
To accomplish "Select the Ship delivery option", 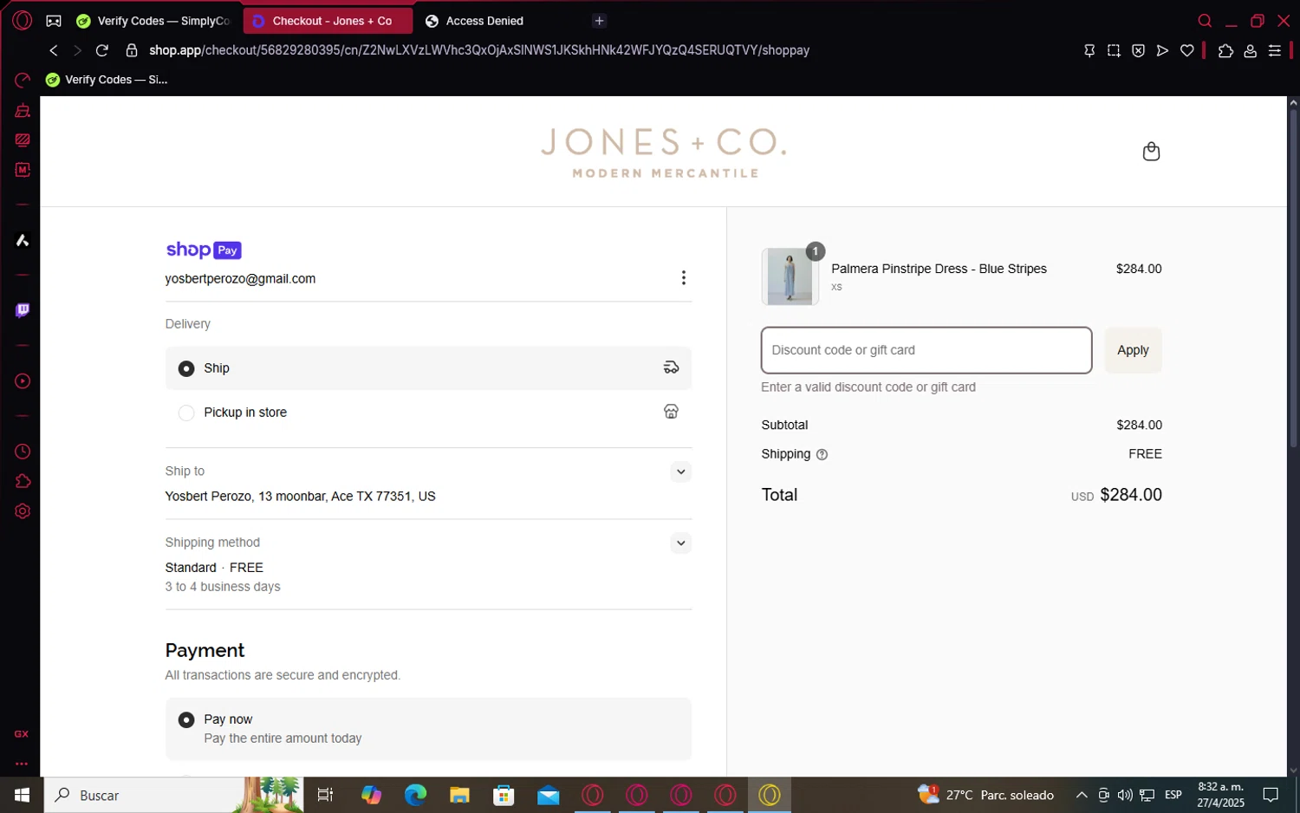I will (428, 368).
